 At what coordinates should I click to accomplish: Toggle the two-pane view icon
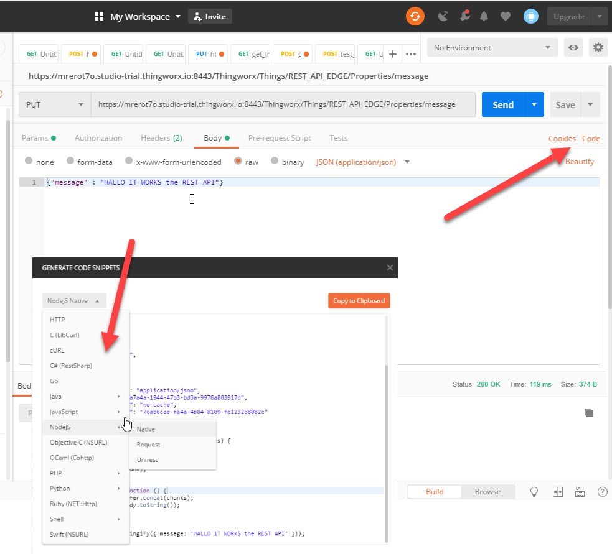(x=558, y=492)
